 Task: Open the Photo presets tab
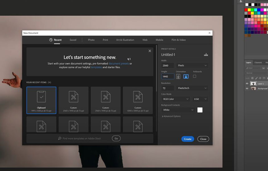point(91,40)
